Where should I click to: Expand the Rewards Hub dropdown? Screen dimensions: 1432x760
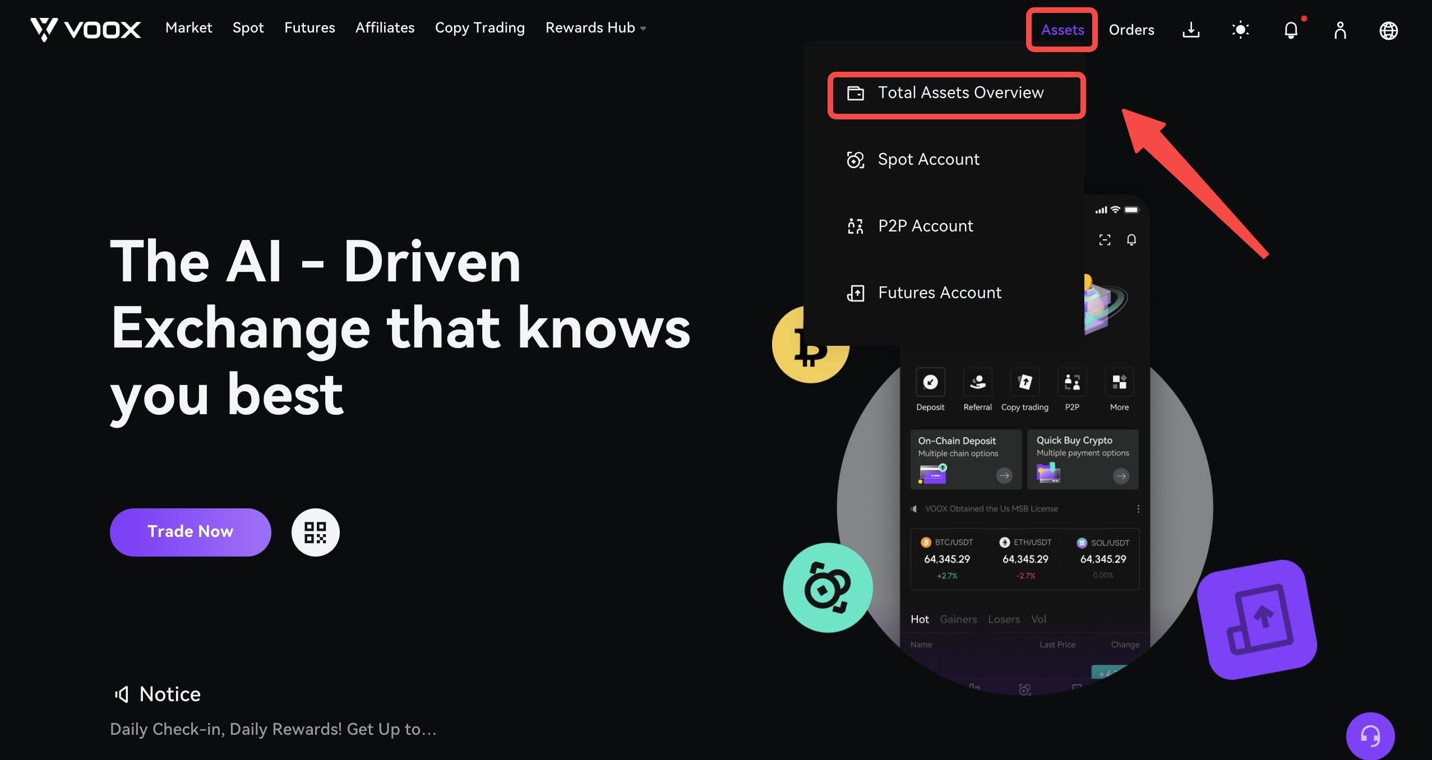(595, 28)
